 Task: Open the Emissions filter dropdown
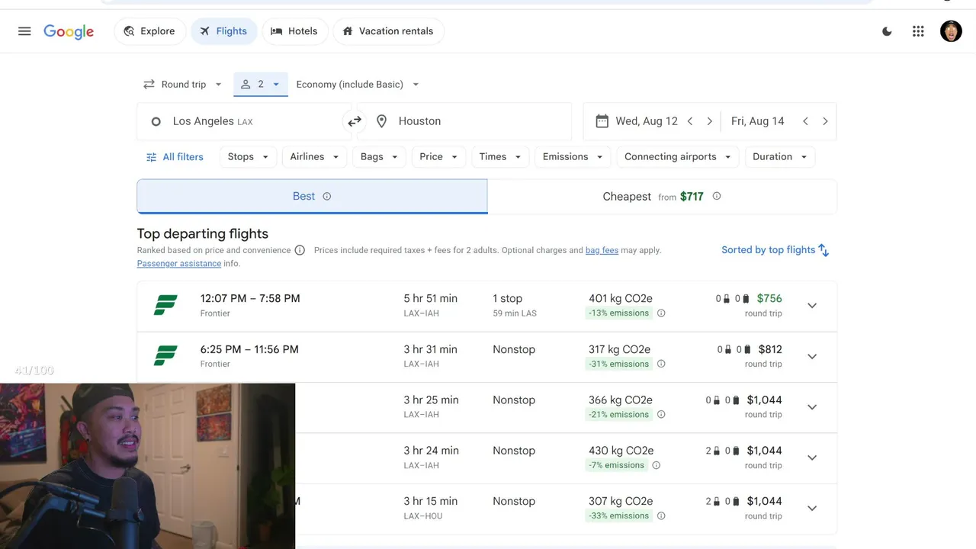[573, 157]
